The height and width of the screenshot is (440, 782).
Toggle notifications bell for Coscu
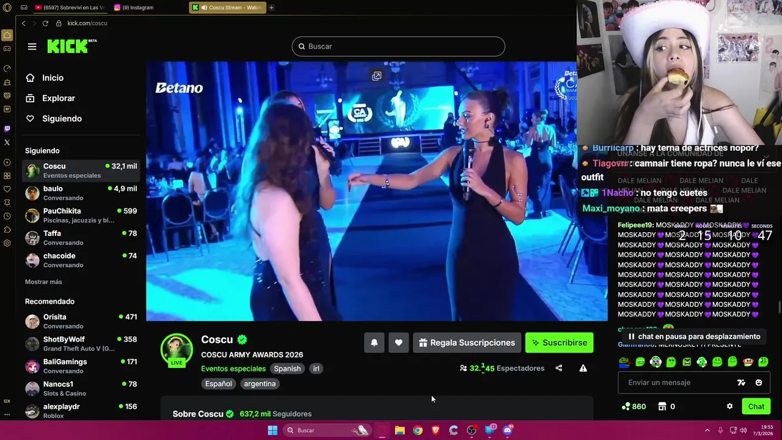coord(375,343)
